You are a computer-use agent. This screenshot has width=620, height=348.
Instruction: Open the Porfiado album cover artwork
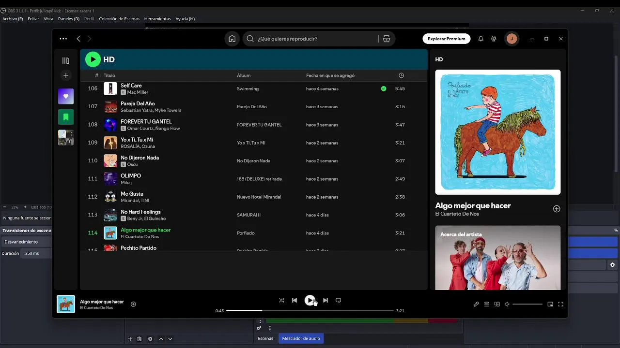[498, 132]
